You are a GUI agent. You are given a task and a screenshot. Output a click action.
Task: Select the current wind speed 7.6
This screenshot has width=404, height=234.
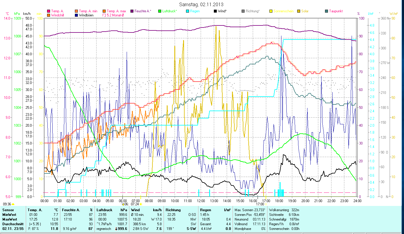pos(159,229)
